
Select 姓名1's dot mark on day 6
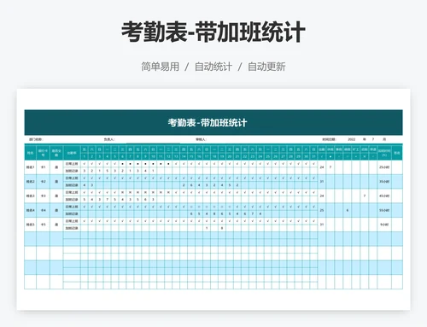[x=122, y=164]
